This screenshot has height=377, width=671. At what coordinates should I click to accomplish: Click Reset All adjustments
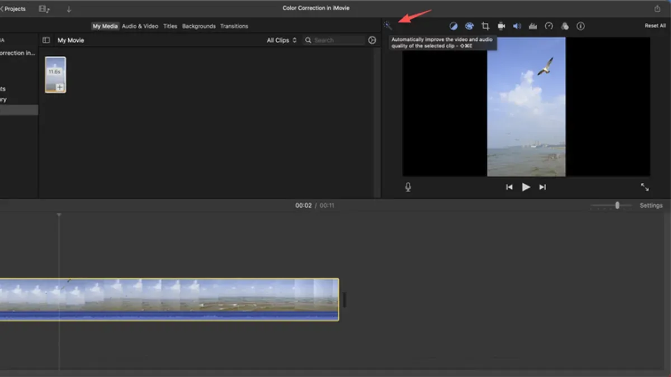click(x=655, y=26)
